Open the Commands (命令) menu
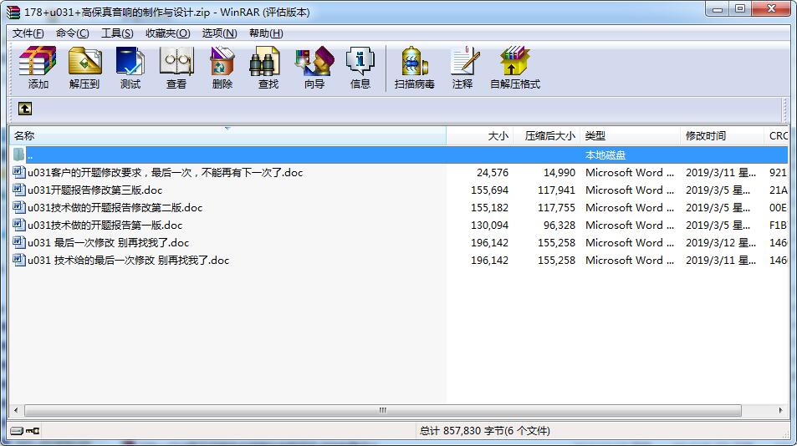The height and width of the screenshot is (446, 797). tap(72, 33)
